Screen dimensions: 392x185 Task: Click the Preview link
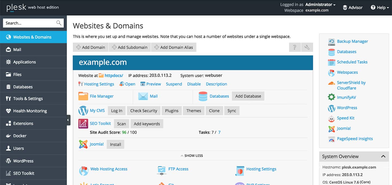coord(154,84)
